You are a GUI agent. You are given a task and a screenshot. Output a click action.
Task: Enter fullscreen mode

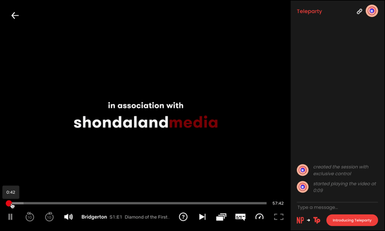[x=279, y=217]
